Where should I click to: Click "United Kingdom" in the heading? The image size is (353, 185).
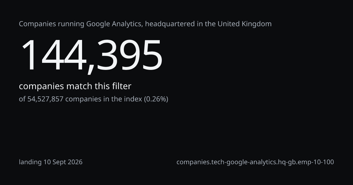click(x=244, y=24)
